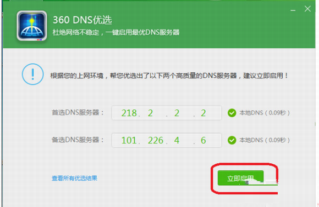Image resolution: width=319 pixels, height=207 pixels.
Task: Select the 218 octet in primary DNS
Action: tap(129, 113)
